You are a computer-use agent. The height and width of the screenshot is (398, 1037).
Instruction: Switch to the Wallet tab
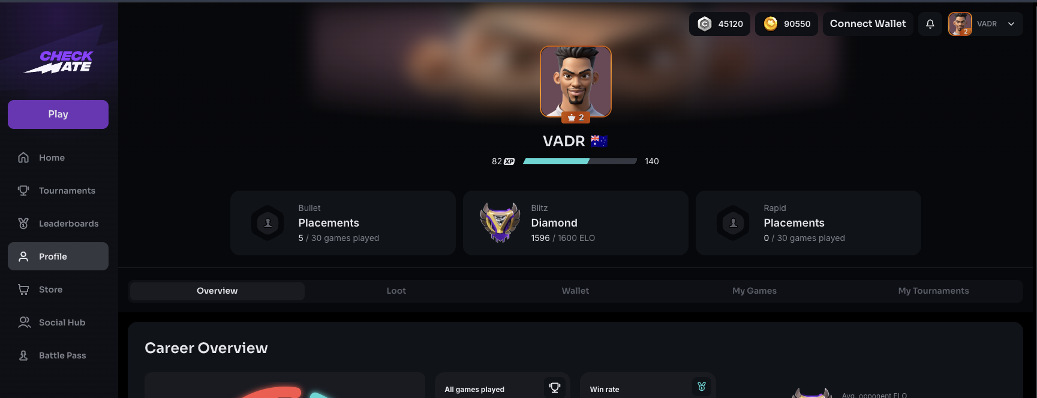tap(575, 291)
